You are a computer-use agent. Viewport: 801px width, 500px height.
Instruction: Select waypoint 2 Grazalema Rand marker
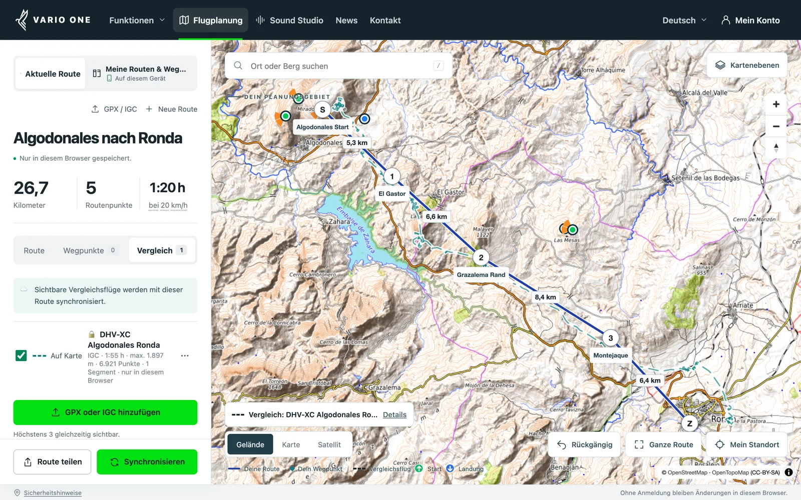[x=481, y=257]
